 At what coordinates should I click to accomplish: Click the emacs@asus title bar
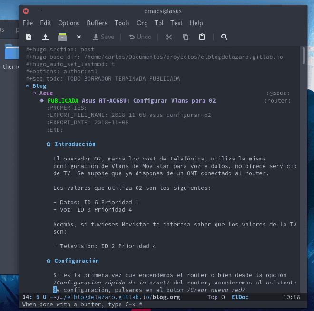point(163,11)
